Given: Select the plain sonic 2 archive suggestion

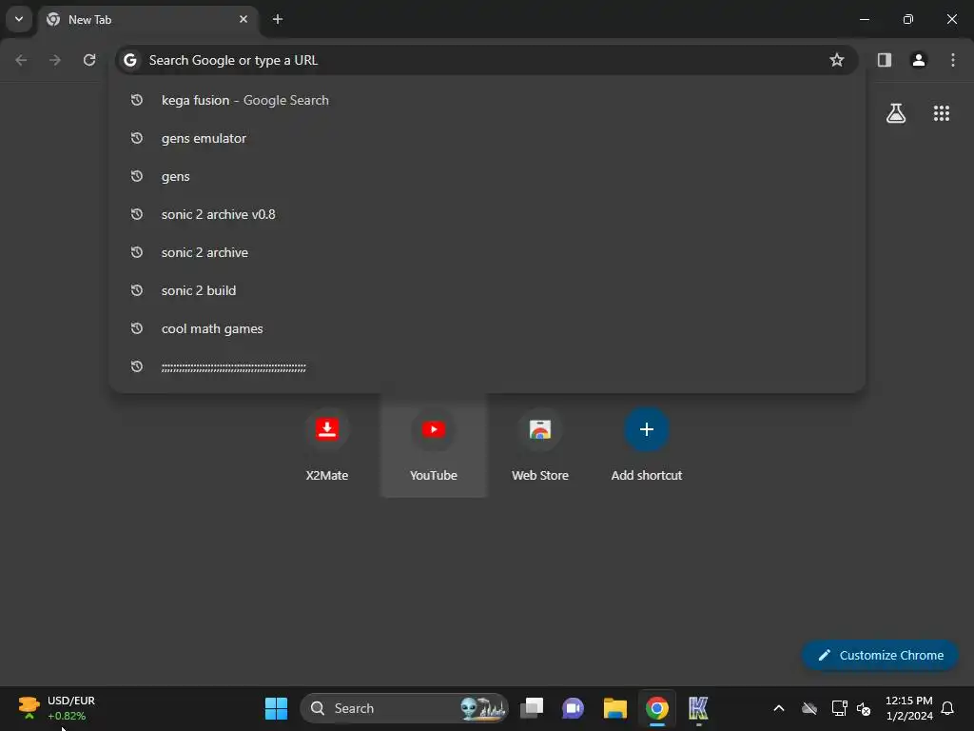Looking at the screenshot, I should click(487, 252).
